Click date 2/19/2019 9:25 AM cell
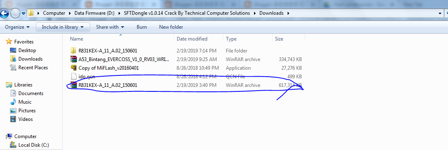 [x=196, y=59]
